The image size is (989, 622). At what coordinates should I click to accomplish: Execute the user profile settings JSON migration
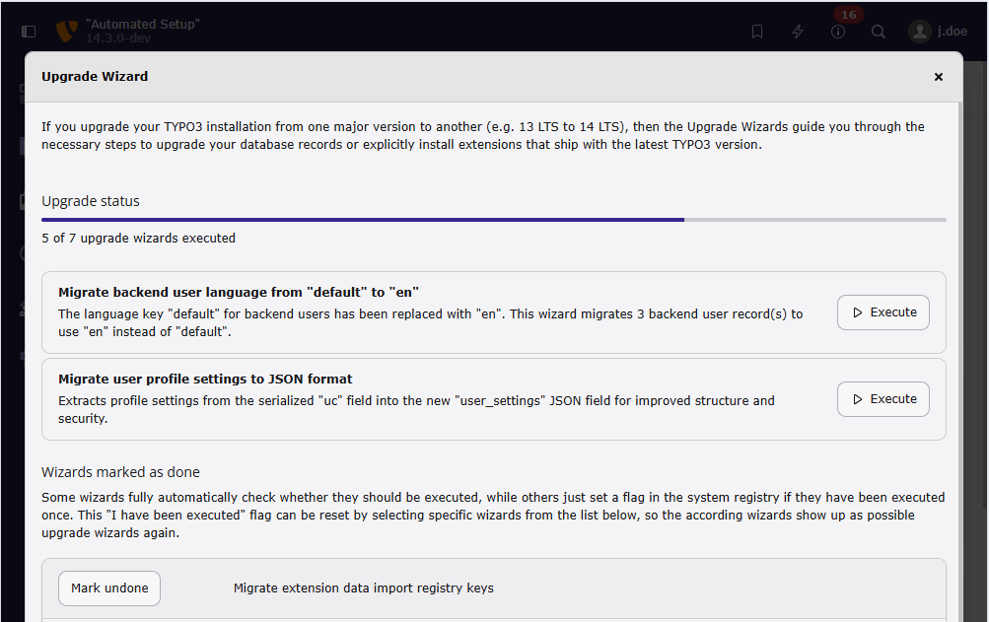coord(883,399)
